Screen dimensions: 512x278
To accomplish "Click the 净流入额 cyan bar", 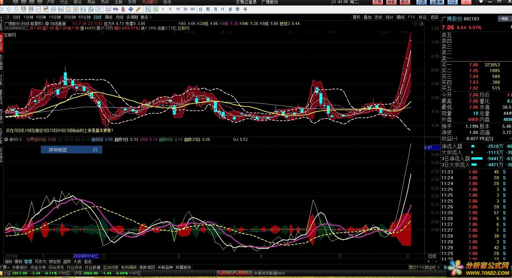I will [x=473, y=146].
